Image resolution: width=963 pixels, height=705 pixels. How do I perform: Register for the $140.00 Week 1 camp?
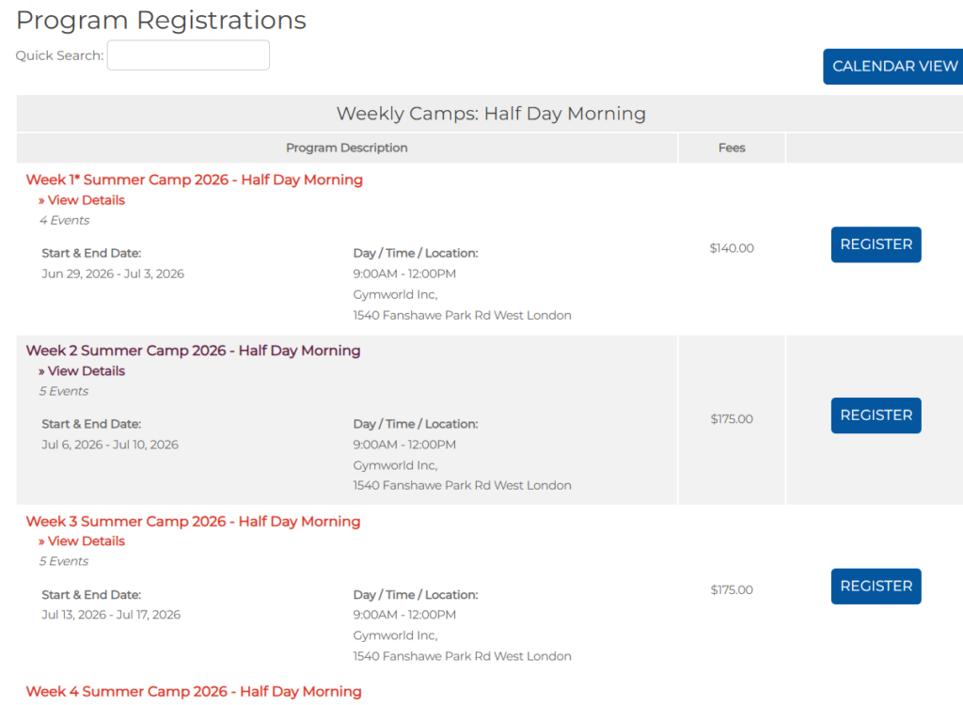pos(876,244)
